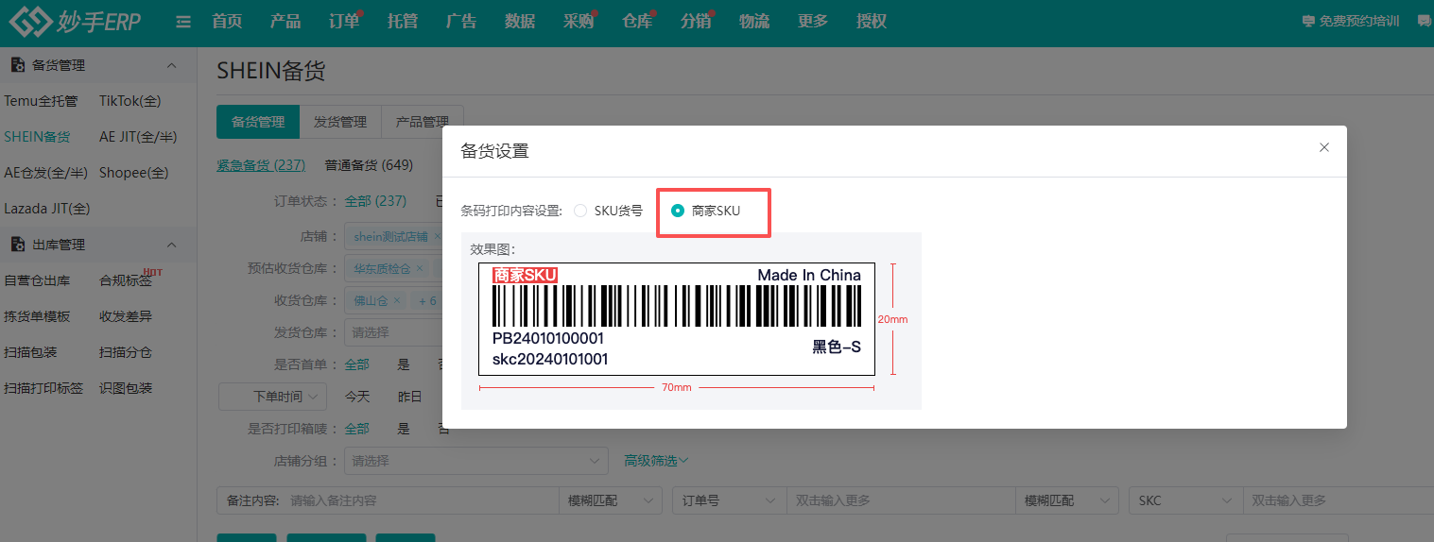Open the 物流 menu
This screenshot has height=542, width=1434.
click(754, 21)
